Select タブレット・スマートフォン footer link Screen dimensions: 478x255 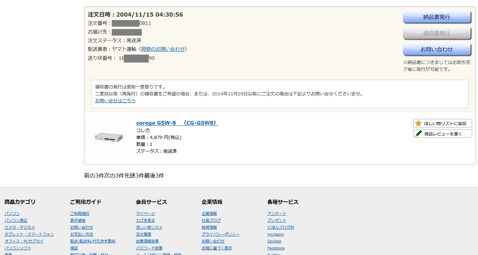[x=29, y=234]
